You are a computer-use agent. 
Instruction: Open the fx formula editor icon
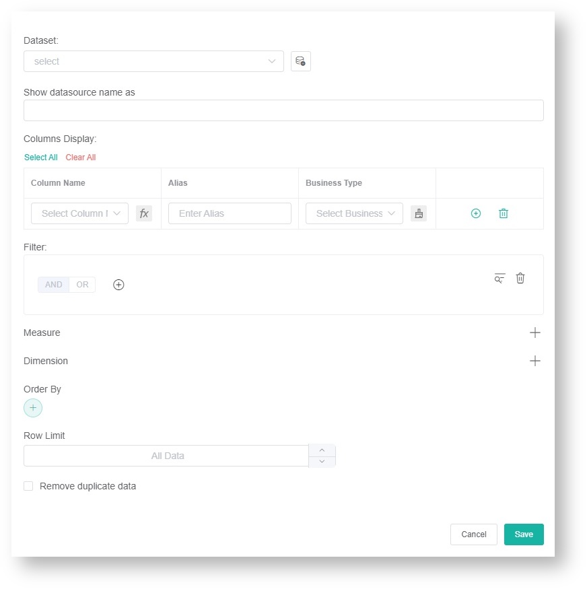click(144, 213)
